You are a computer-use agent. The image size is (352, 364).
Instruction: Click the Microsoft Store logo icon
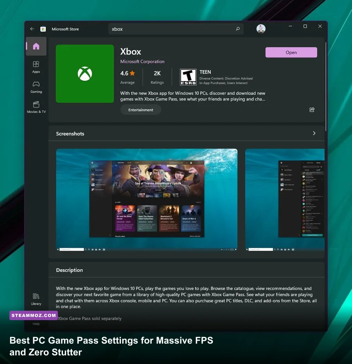[43, 29]
